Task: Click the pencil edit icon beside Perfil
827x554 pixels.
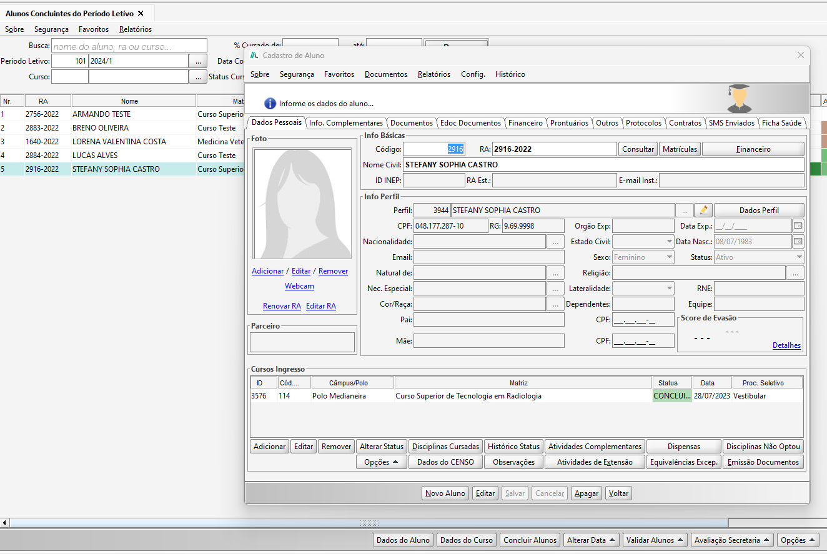Action: (703, 210)
